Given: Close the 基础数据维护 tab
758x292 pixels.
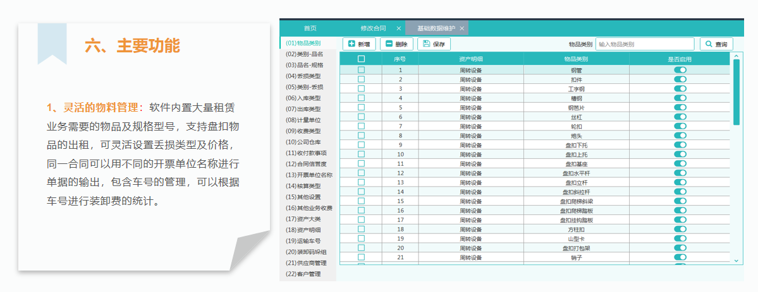Looking at the screenshot, I should click(462, 28).
